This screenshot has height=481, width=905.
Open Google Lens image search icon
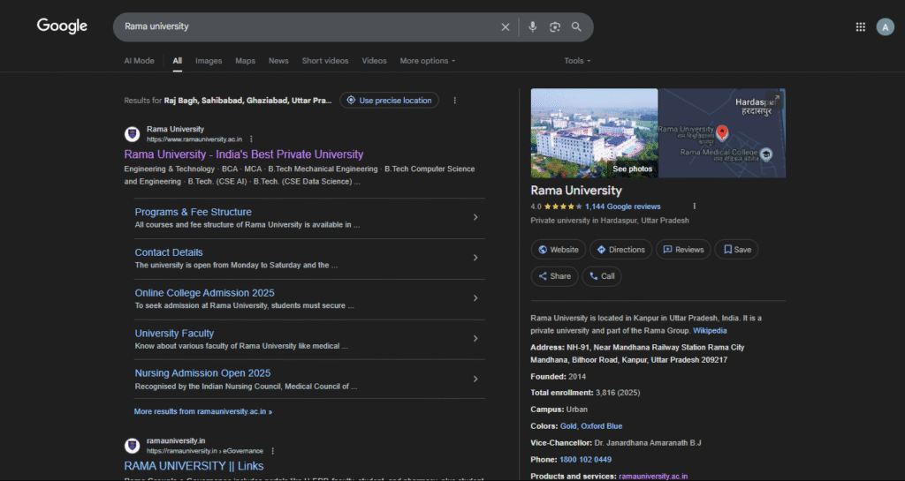click(x=554, y=27)
